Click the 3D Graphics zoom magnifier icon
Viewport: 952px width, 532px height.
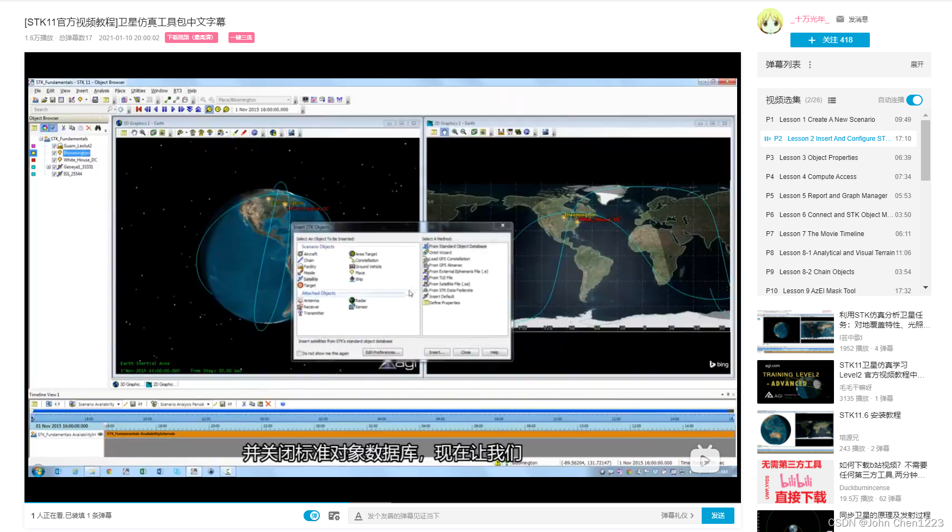coord(143,133)
